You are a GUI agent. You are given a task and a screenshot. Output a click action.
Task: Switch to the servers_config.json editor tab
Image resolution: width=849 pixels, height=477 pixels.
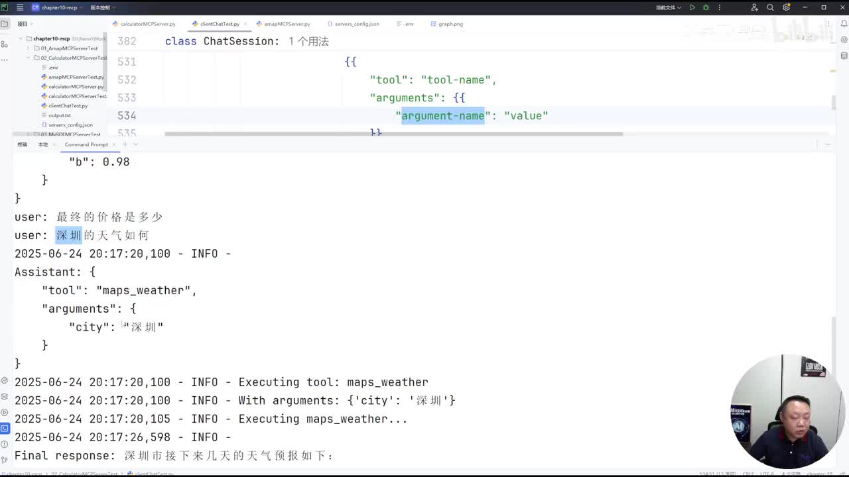pos(353,24)
